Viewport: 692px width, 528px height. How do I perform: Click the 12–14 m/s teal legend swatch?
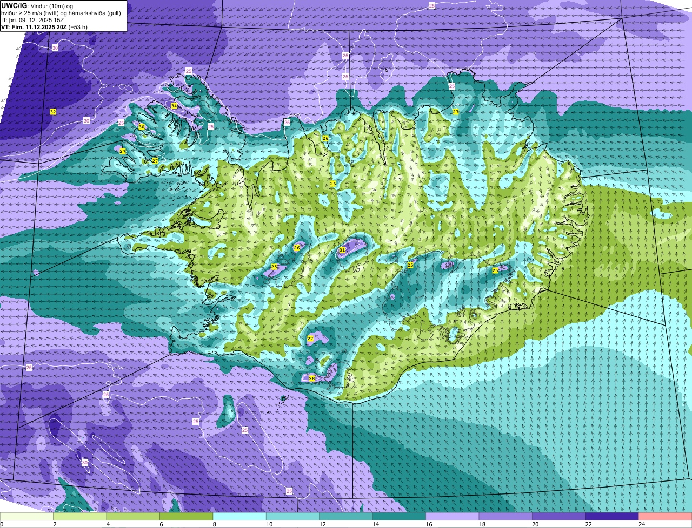click(x=346, y=516)
